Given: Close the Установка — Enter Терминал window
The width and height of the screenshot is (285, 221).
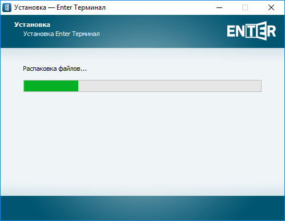Looking at the screenshot, I should click(x=271, y=7).
